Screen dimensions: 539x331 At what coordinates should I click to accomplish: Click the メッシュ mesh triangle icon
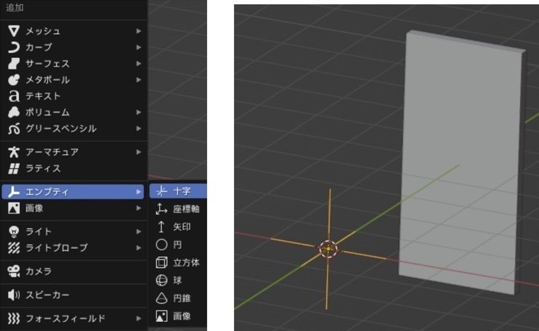[x=13, y=31]
